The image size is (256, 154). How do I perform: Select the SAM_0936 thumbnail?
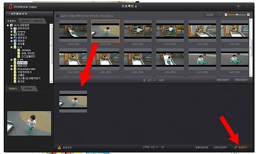click(x=73, y=31)
